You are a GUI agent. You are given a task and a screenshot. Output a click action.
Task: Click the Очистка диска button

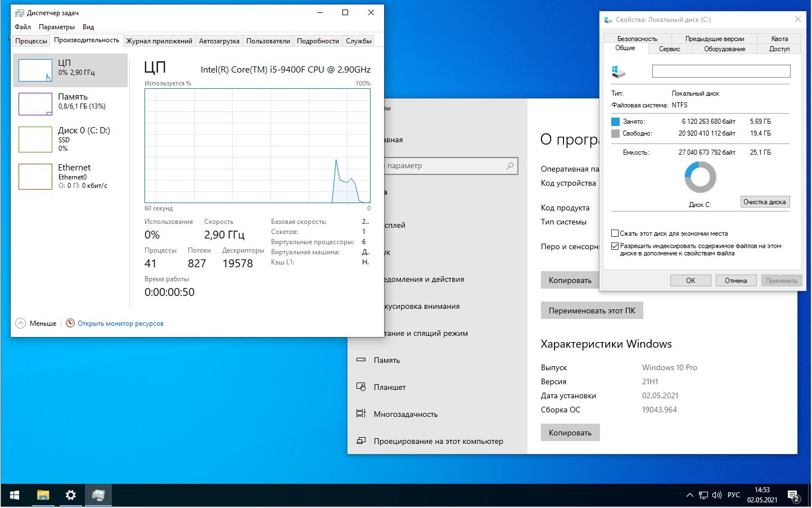[x=765, y=202]
